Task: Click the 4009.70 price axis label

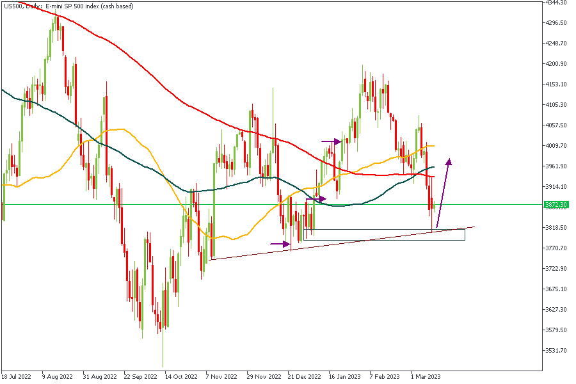Action: tap(556, 145)
